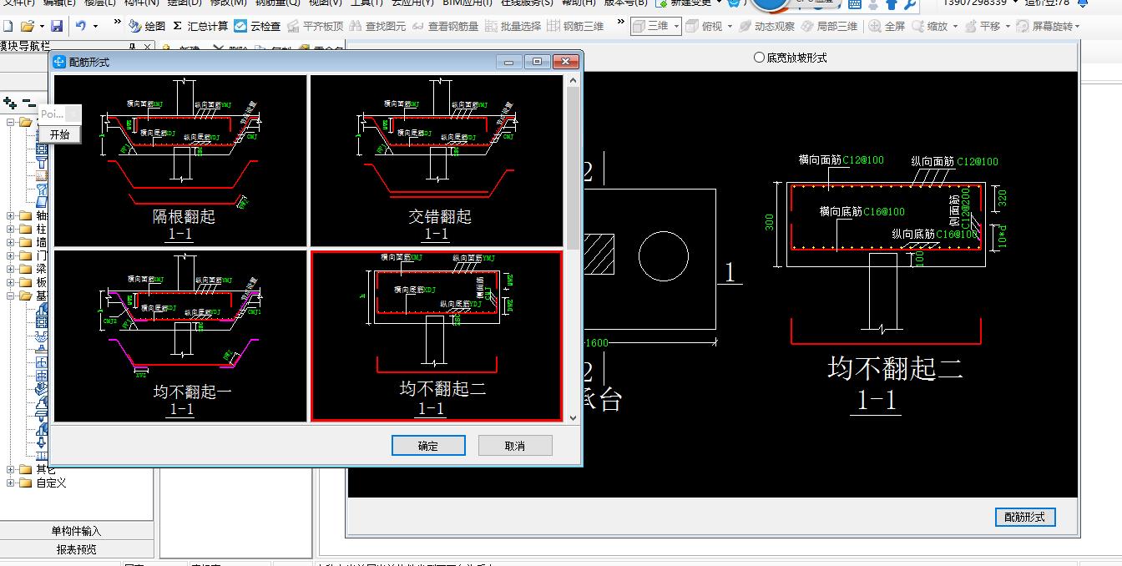Click 单构件输入 panel button

click(76, 531)
